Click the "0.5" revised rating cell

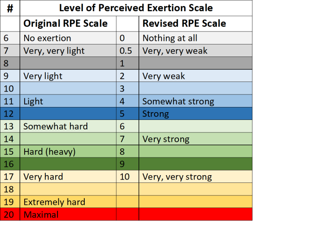click(126, 51)
